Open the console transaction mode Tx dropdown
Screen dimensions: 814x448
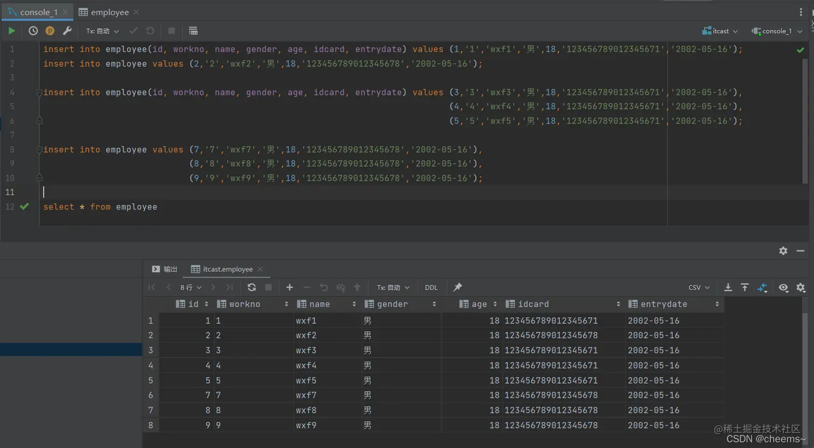pos(102,31)
